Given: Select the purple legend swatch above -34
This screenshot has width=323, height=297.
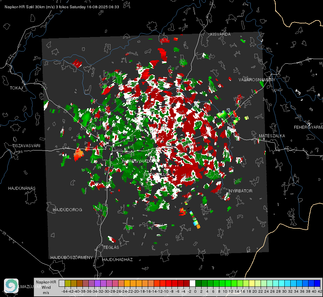Looking at the screenshot, I should (97, 283).
